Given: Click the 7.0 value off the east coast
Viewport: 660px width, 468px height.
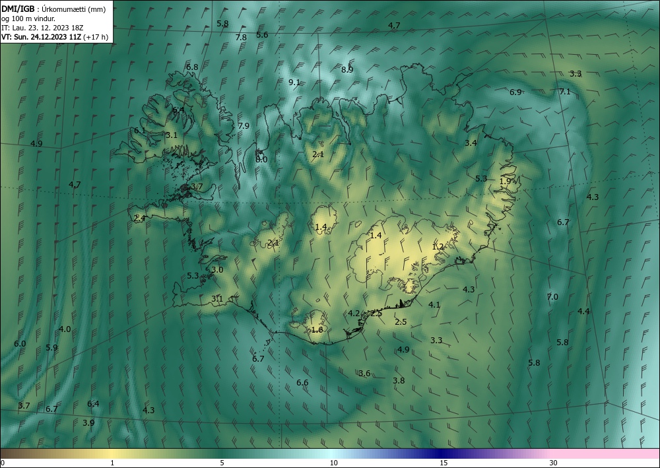Looking at the screenshot, I should tap(552, 297).
